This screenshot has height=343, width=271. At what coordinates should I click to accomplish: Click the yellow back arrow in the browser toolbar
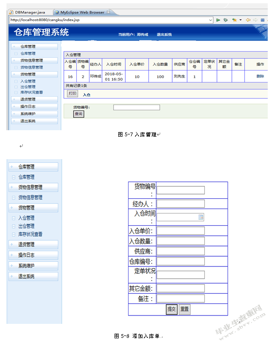248,20
